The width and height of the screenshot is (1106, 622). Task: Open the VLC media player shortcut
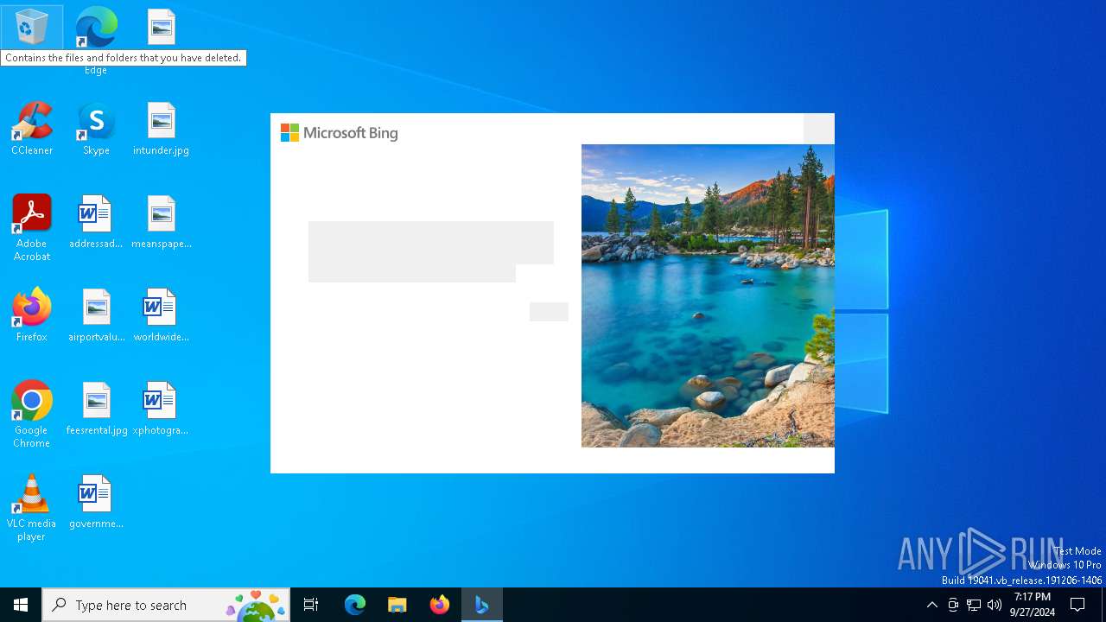(32, 508)
